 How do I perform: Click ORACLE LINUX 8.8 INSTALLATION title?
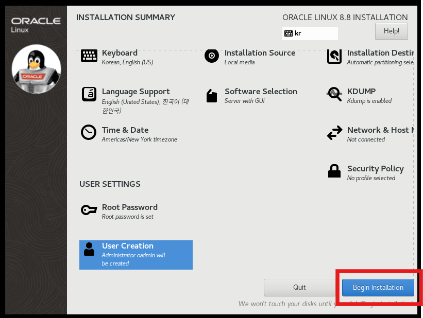345,17
